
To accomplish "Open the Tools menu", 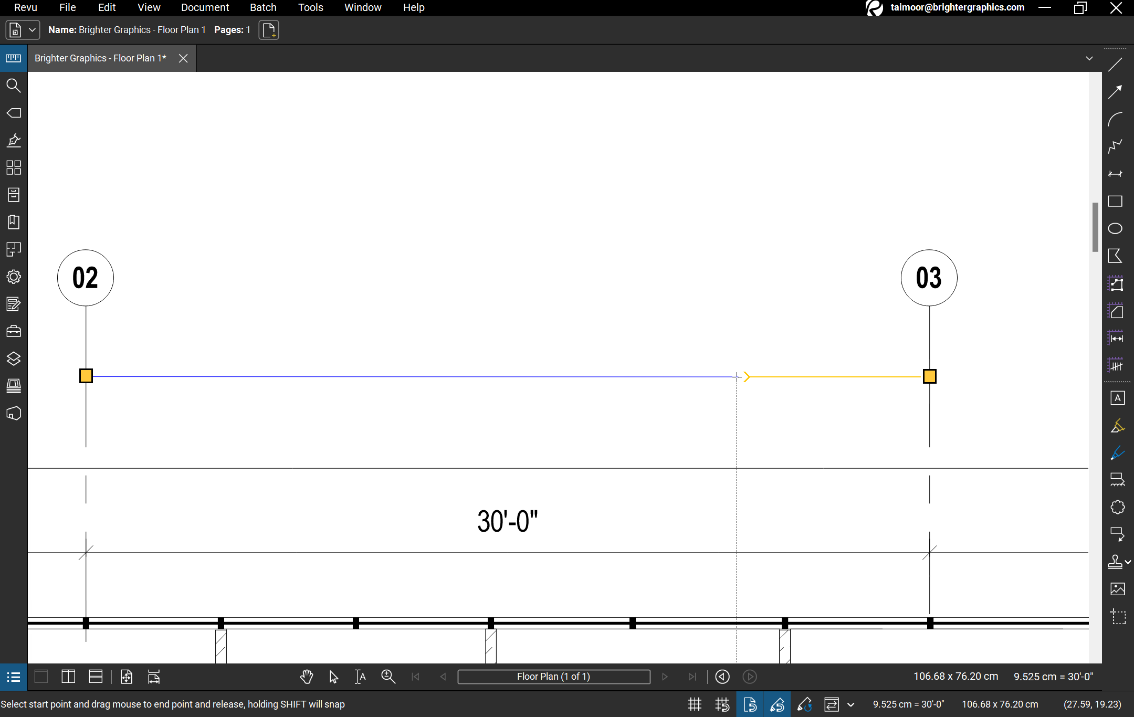I will [311, 7].
